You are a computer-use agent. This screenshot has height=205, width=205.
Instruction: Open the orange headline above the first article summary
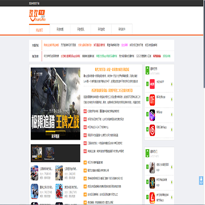tap(112, 69)
